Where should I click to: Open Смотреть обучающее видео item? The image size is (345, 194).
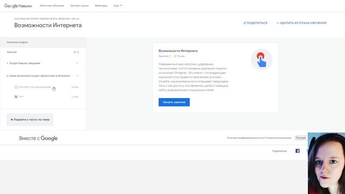click(33, 87)
